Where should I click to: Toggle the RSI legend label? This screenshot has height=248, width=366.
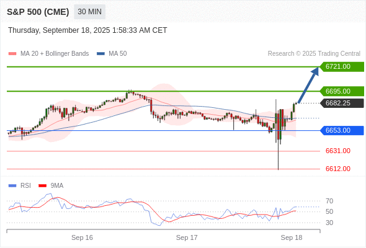pyautogui.click(x=25, y=186)
